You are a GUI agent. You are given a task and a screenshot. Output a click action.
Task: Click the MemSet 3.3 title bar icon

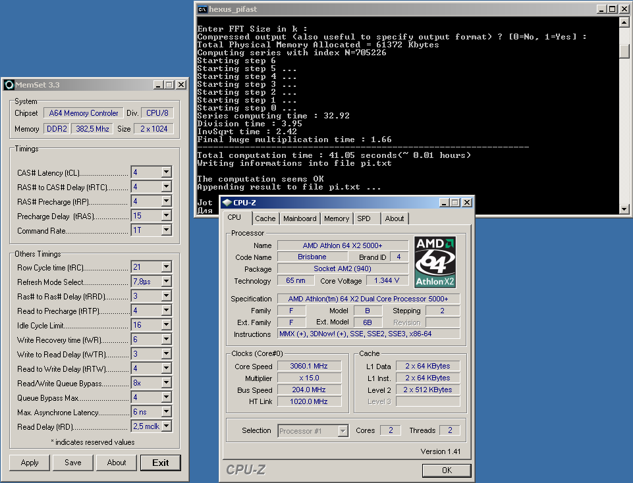point(9,85)
